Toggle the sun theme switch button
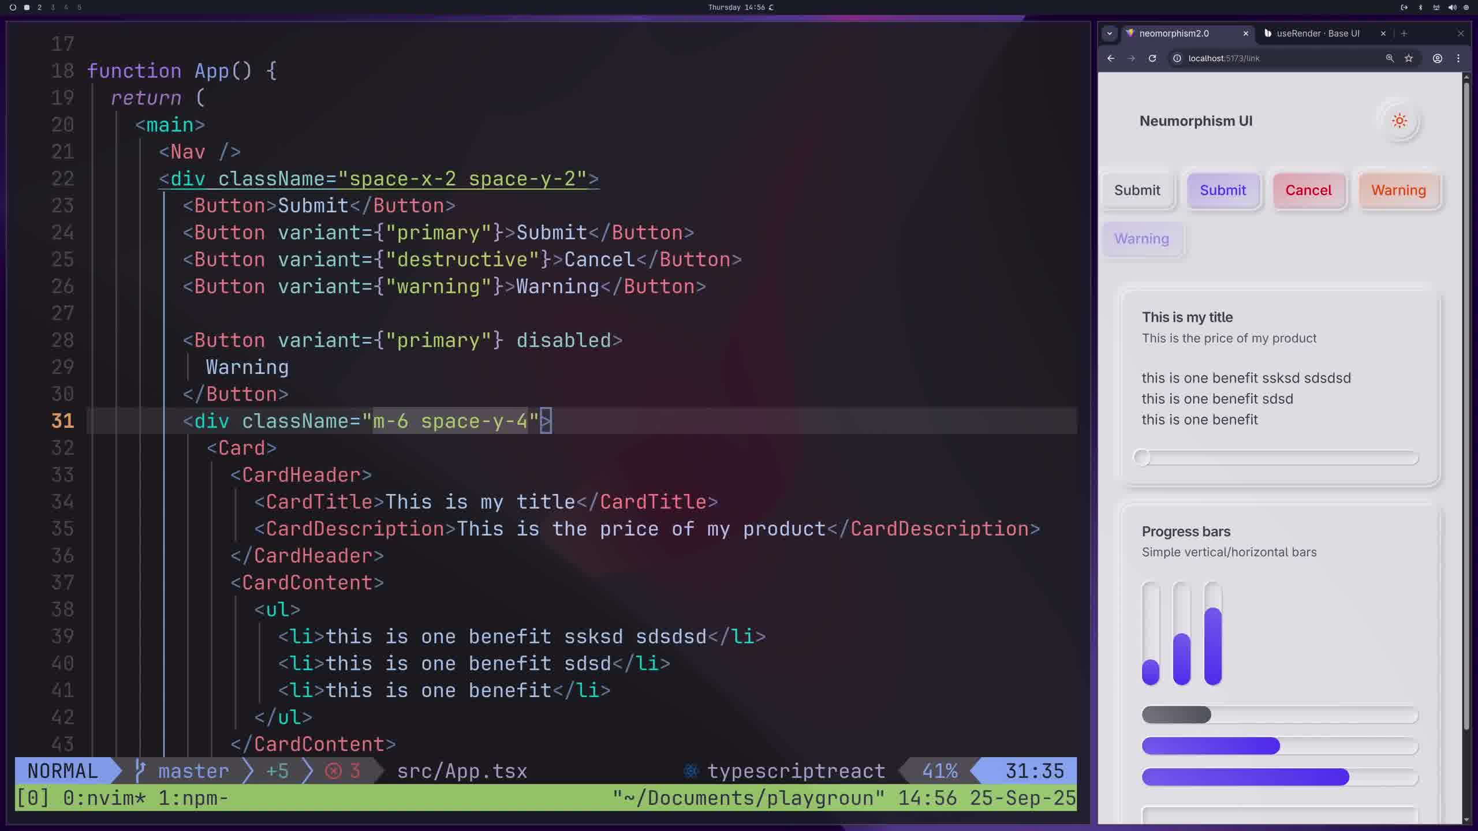Viewport: 1478px width, 831px height. point(1399,121)
